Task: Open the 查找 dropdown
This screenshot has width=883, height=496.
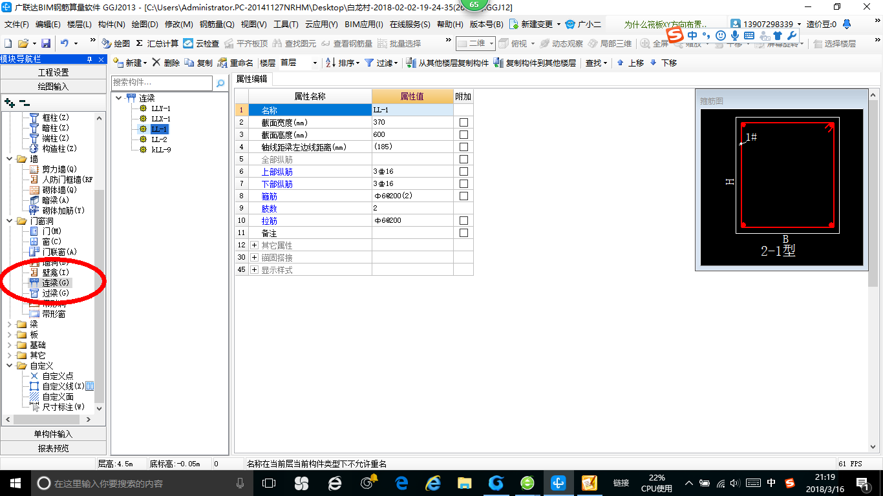Action: 596,63
